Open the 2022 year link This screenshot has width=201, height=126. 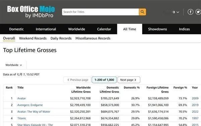[x=195, y=112]
